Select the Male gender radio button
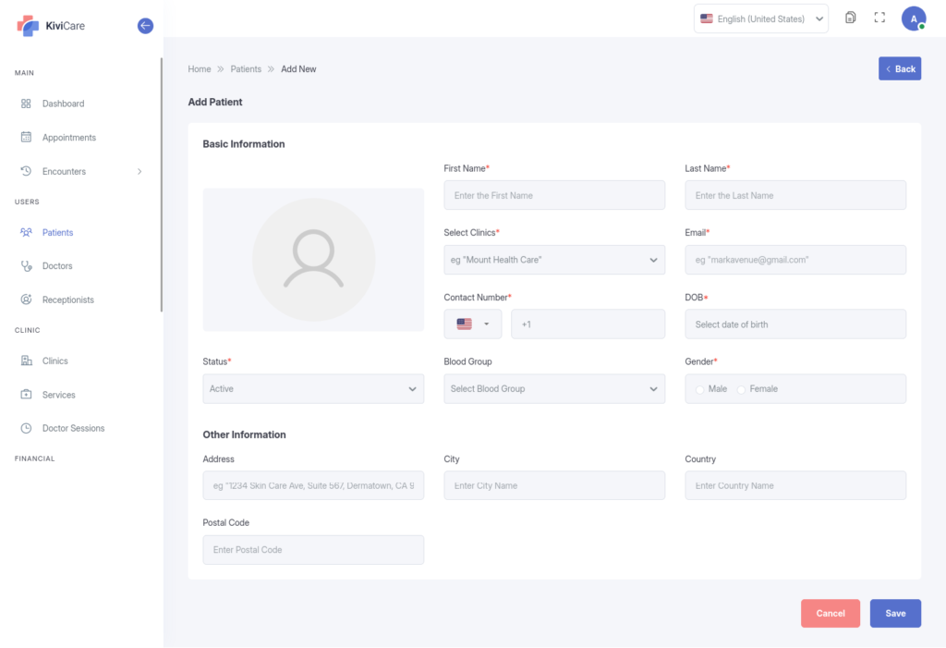This screenshot has width=946, height=648. click(x=700, y=390)
